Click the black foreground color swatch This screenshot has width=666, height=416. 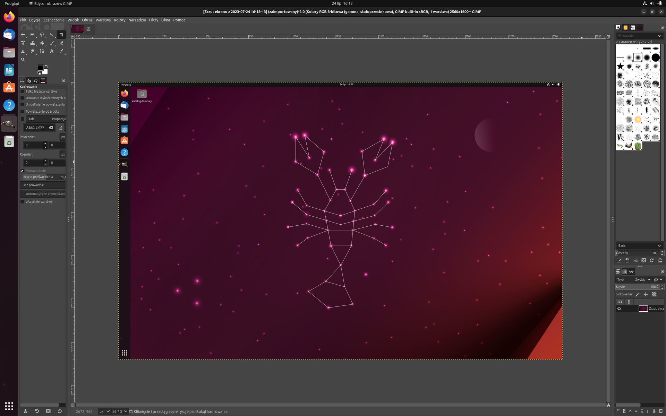[x=40, y=68]
